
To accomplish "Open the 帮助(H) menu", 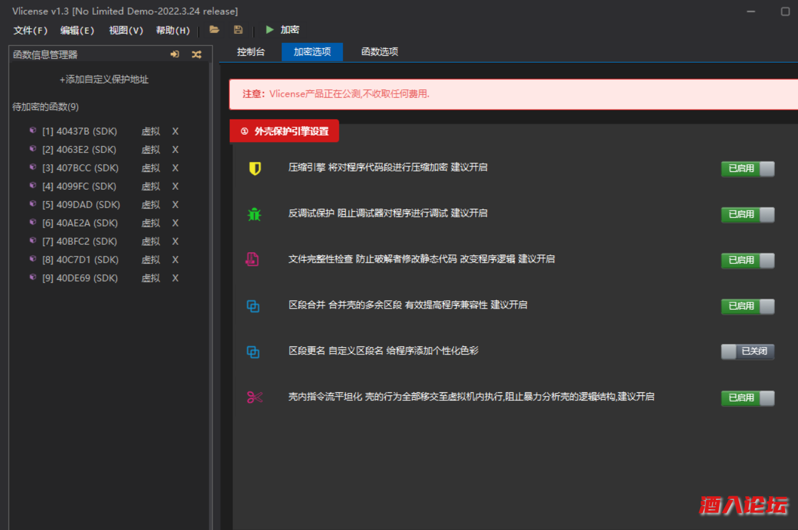I will [173, 30].
